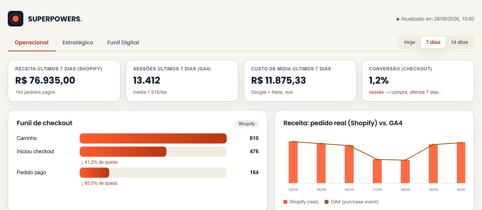Viewport: 482px width, 210px height.
Task: Open the Custo de mídia card
Action: [300, 81]
